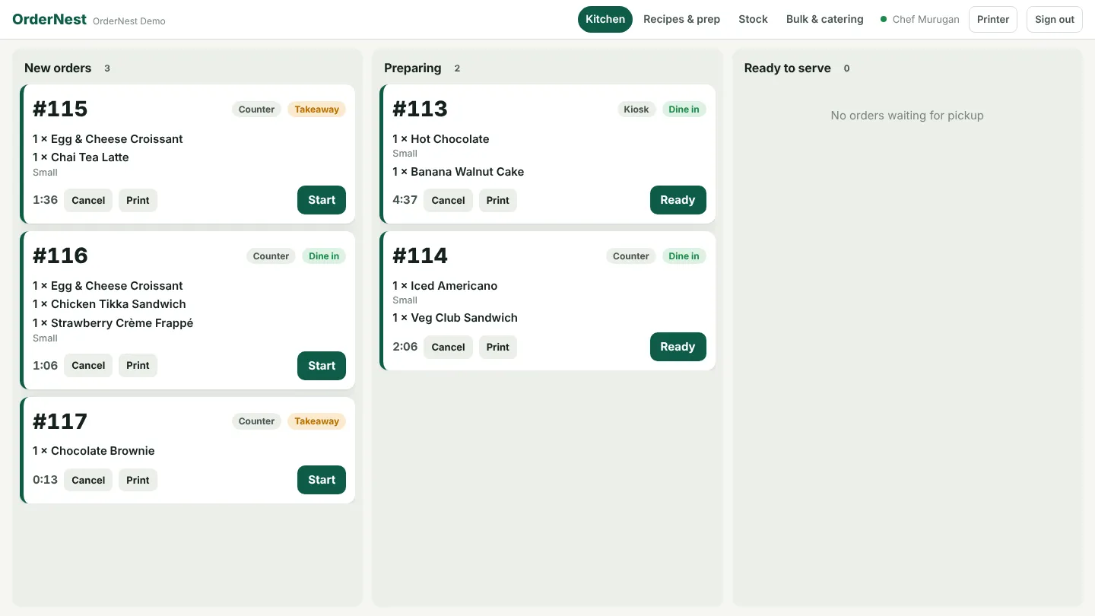Cancel order #114
1095x616 pixels.
(x=448, y=347)
